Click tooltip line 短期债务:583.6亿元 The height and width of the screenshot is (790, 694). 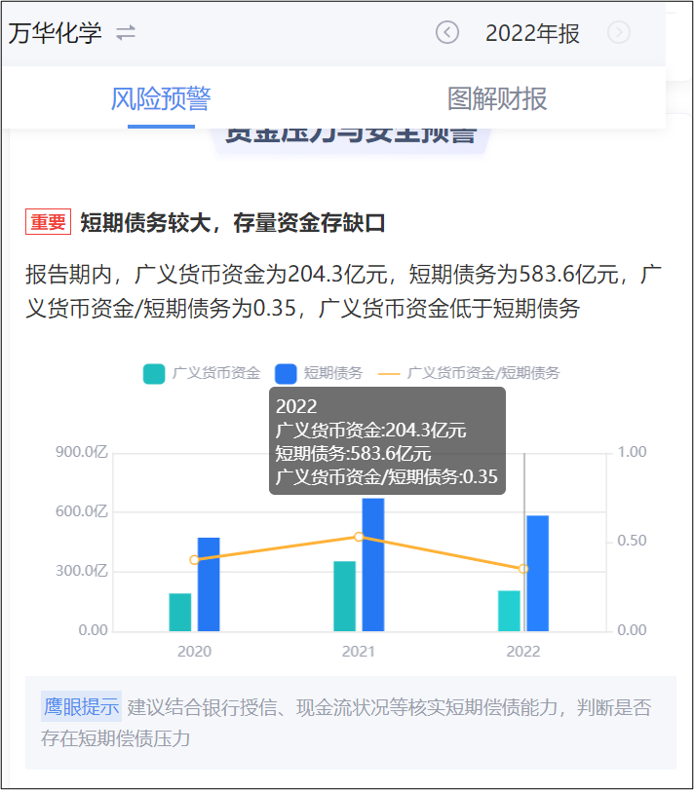pos(353,454)
